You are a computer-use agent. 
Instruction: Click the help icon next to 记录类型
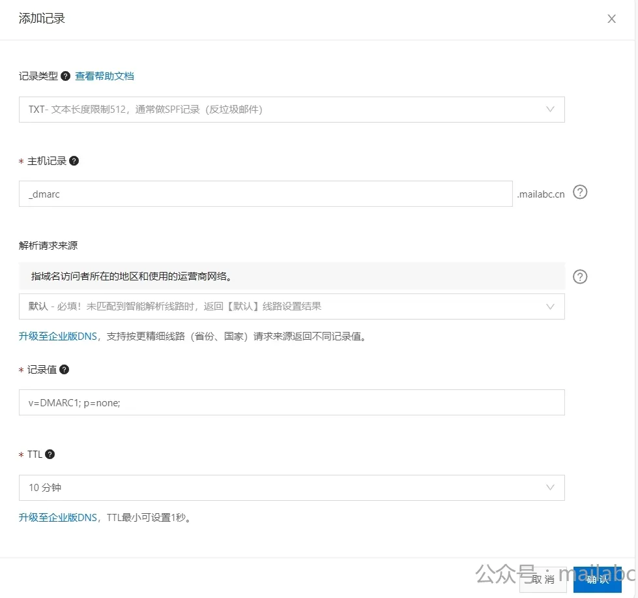pos(66,76)
